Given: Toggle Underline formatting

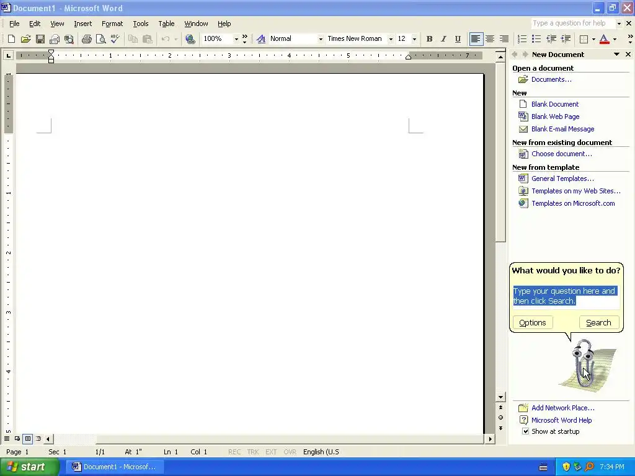Looking at the screenshot, I should tap(458, 39).
